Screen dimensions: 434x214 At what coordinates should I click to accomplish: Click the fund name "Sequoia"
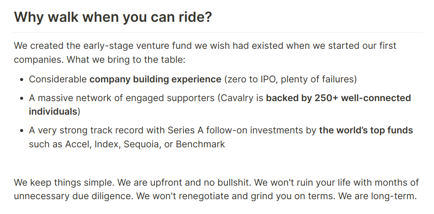pos(141,144)
